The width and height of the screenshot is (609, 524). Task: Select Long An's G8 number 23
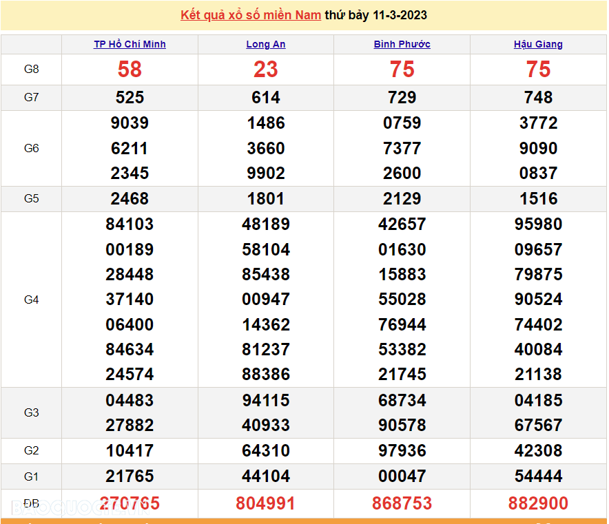[x=266, y=70]
